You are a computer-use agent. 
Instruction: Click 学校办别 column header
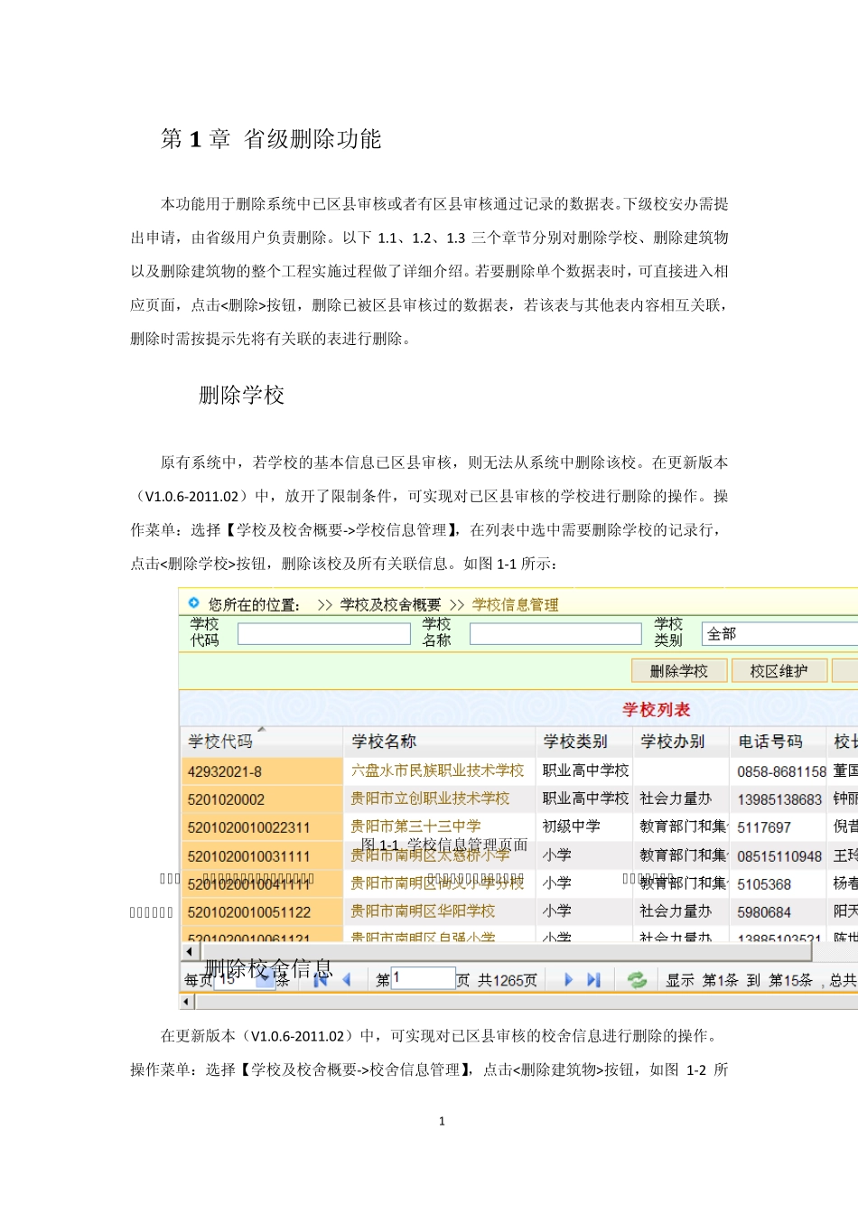coord(681,742)
